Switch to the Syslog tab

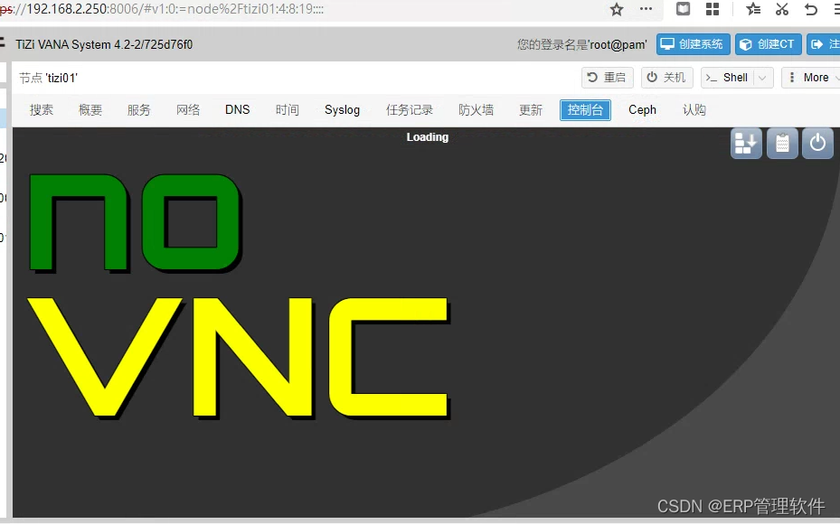point(342,109)
